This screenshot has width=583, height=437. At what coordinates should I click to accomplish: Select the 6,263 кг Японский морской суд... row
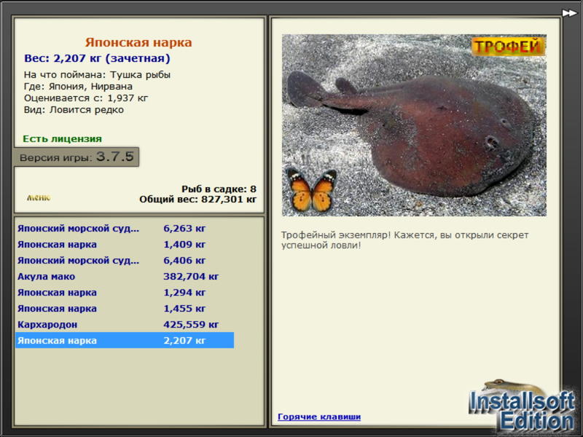pyautogui.click(x=125, y=228)
